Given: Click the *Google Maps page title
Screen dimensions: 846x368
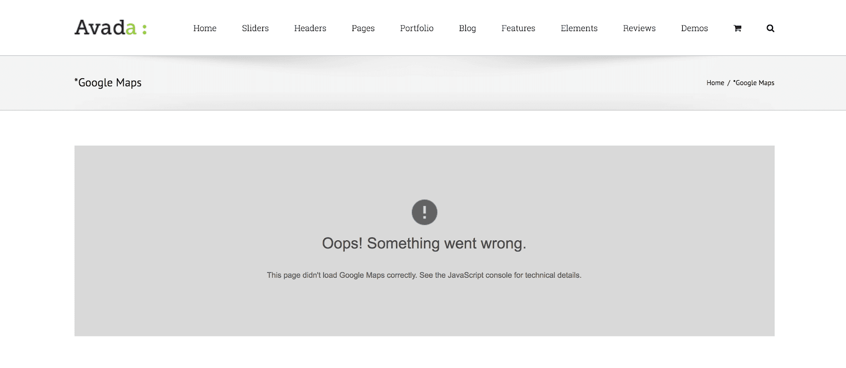Looking at the screenshot, I should (108, 83).
